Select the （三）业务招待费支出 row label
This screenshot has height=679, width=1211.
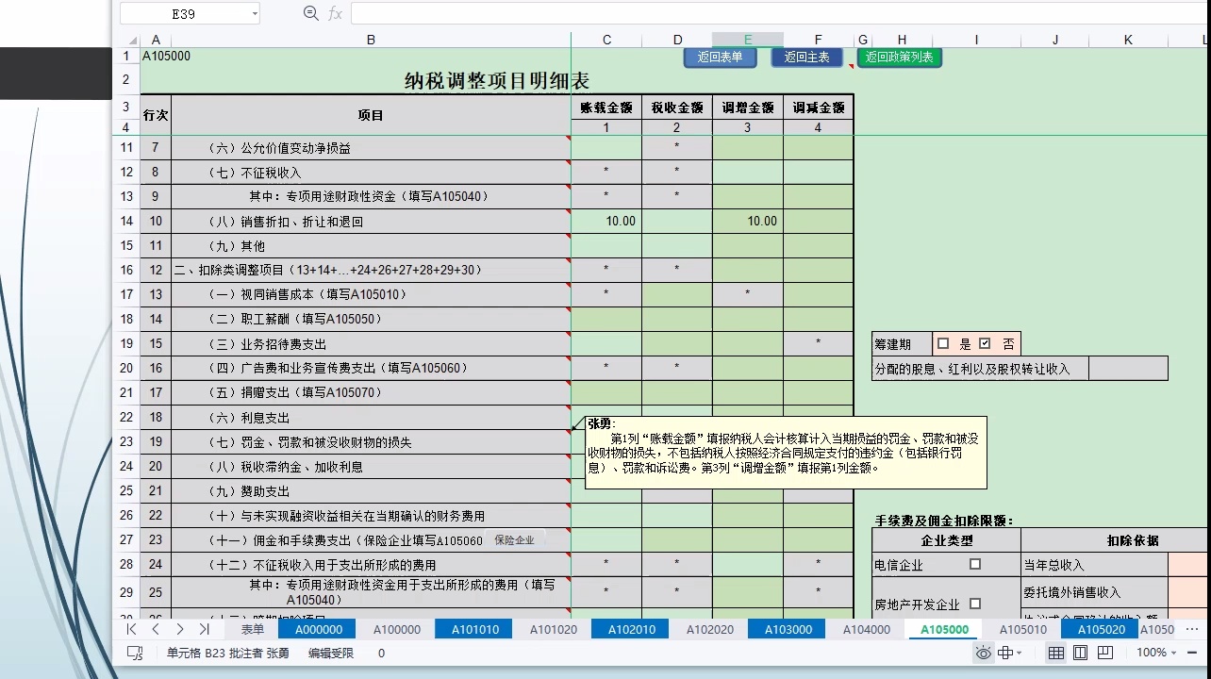(371, 344)
